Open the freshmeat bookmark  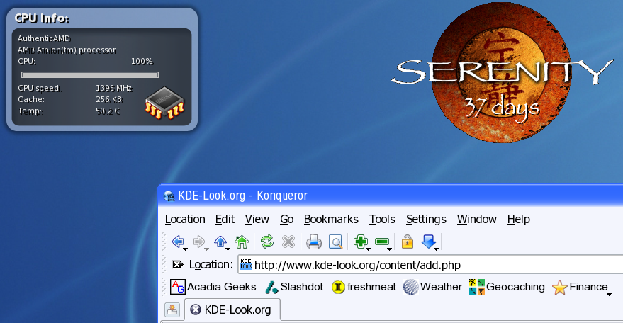pyautogui.click(x=364, y=287)
